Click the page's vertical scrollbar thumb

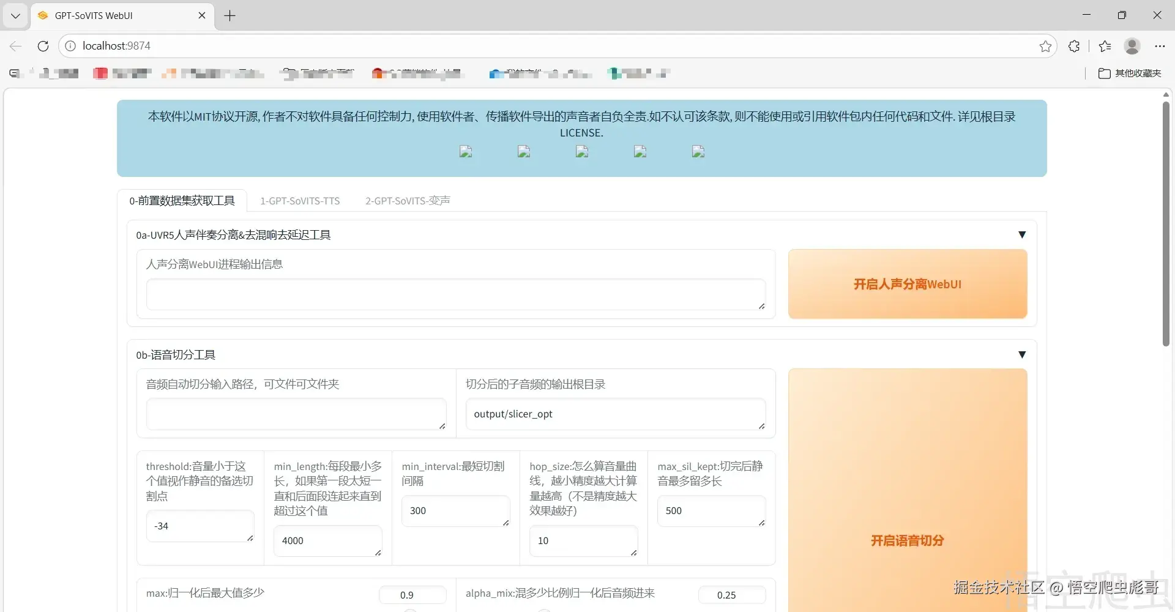tap(1166, 223)
